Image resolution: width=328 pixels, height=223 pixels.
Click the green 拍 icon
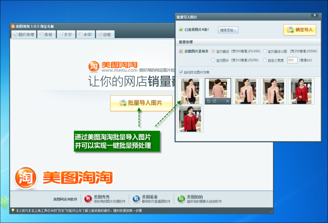coord(181,199)
